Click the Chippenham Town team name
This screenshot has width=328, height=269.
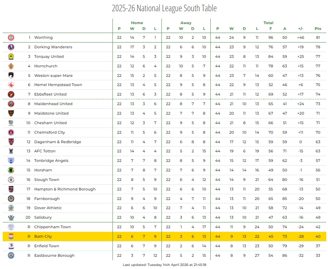point(53,227)
